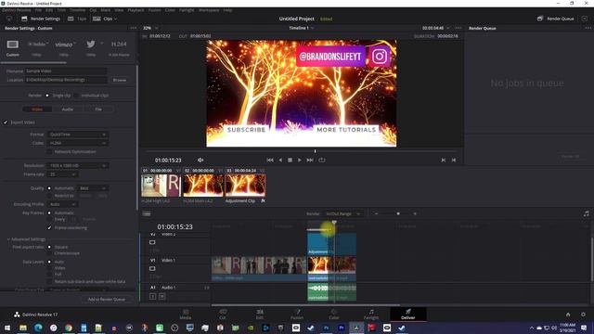594x334 pixels.
Task: Click the timeline zoom slider handle
Action: [398, 214]
